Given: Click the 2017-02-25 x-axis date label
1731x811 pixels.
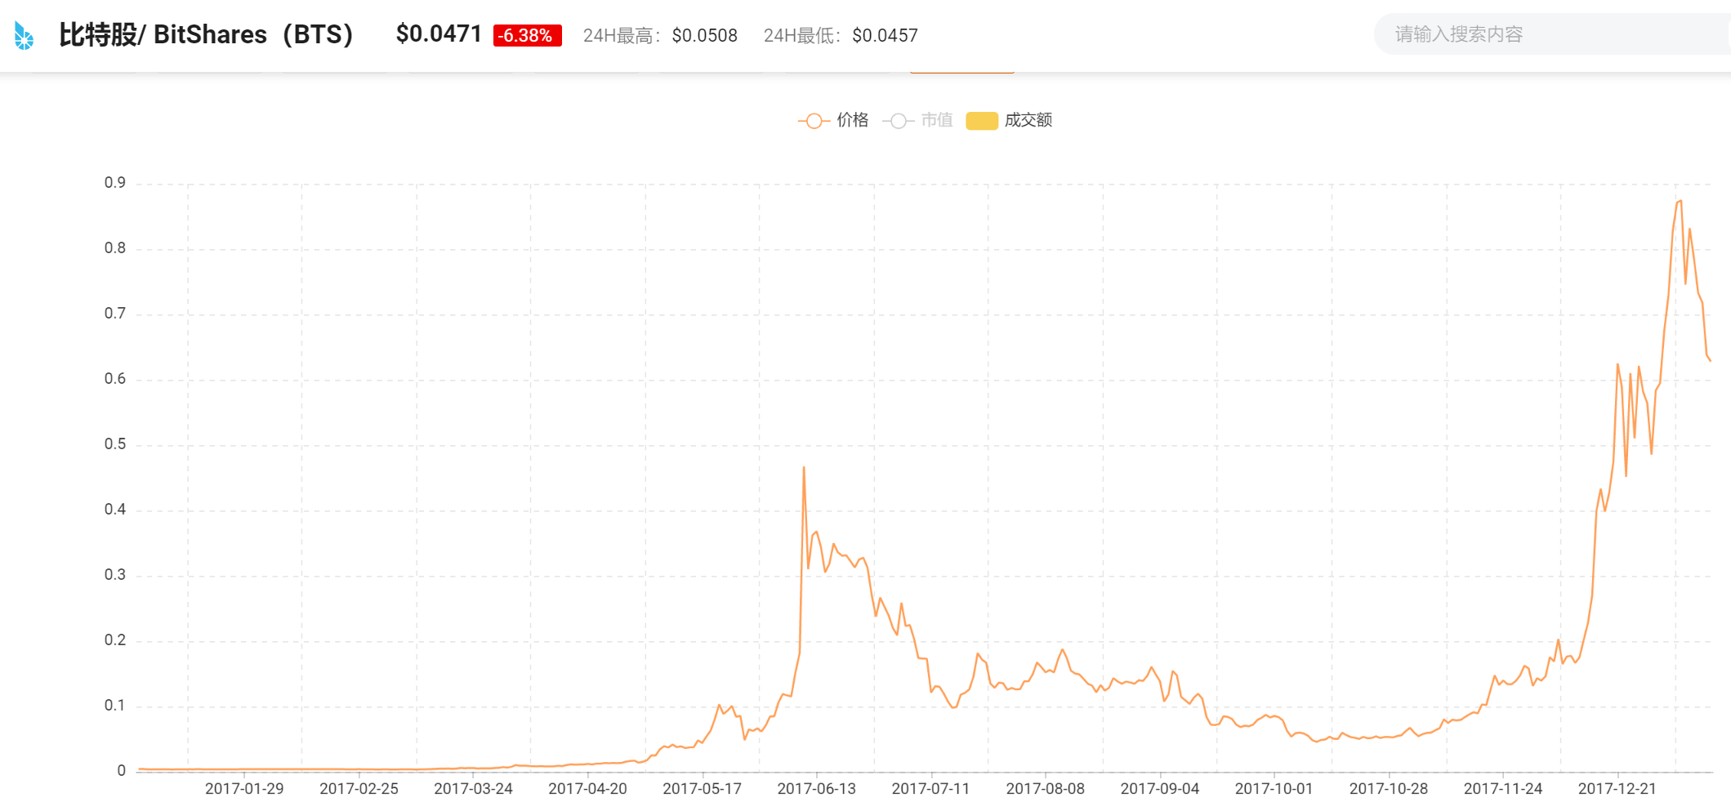Looking at the screenshot, I should (x=359, y=789).
